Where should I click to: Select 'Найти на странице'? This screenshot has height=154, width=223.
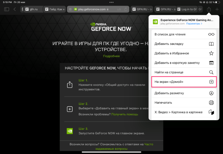coord(184,72)
